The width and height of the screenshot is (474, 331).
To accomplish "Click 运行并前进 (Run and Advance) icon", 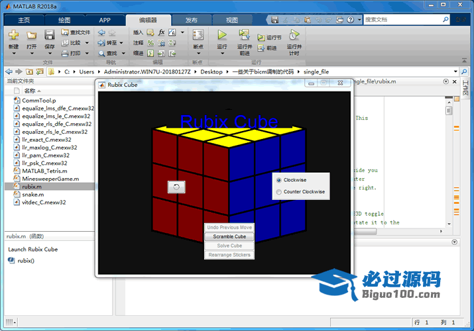I will (244, 35).
